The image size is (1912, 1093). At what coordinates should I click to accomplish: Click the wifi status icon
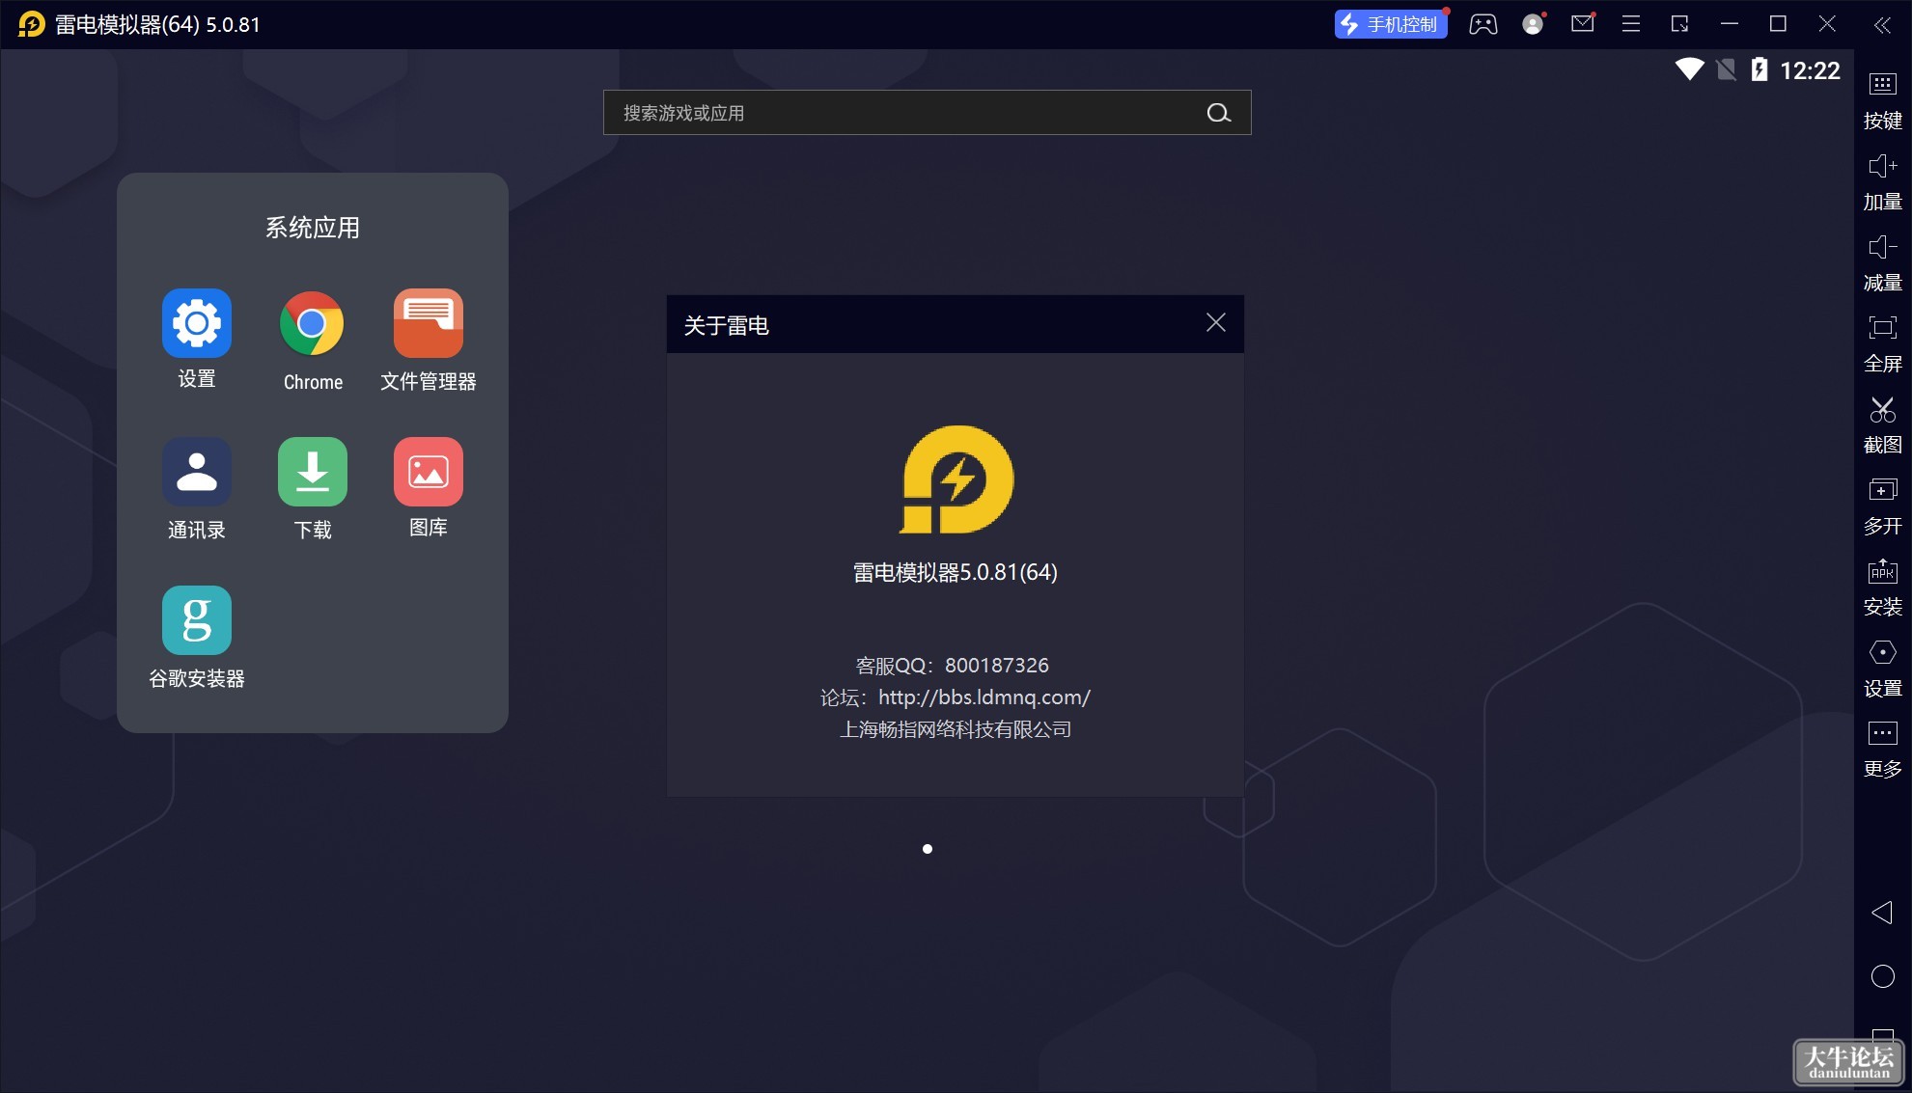(1690, 69)
